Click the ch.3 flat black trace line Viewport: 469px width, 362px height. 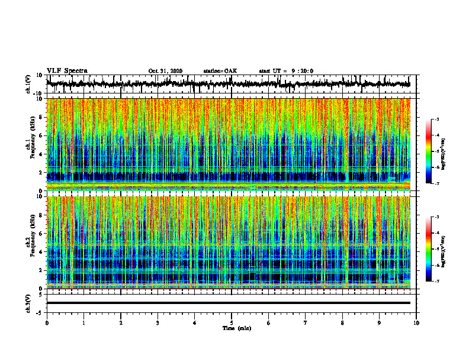tap(228, 303)
